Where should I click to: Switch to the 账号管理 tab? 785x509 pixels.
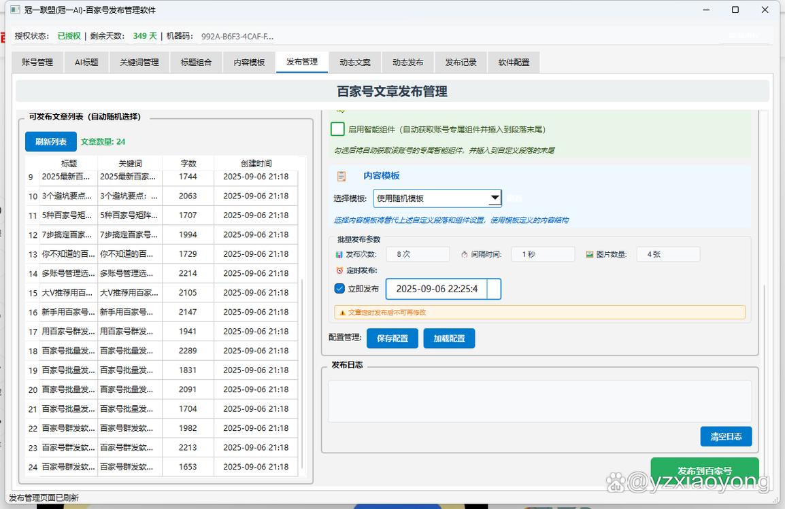pos(37,63)
